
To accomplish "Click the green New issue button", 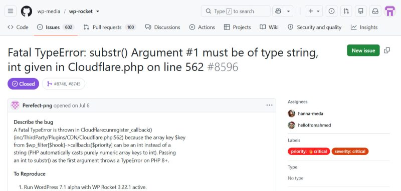I will click(363, 50).
